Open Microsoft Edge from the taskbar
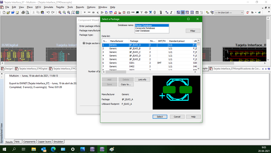This screenshot has height=153, width=271. point(53,149)
